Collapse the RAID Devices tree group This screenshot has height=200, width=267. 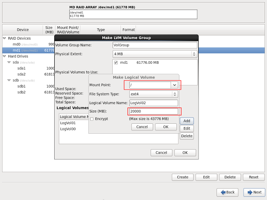[5, 38]
